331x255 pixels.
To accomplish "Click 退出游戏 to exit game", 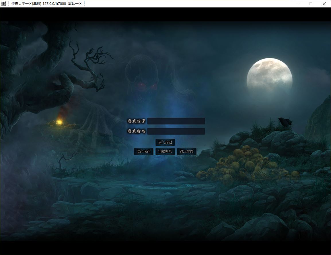I will 187,151.
